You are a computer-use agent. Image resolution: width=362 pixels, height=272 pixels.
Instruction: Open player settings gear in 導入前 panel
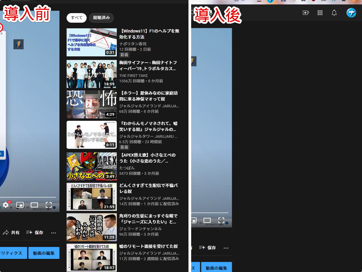6,205
